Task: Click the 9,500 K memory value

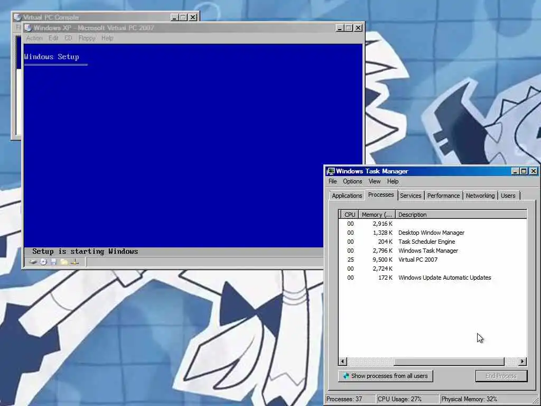Action: [x=383, y=260]
